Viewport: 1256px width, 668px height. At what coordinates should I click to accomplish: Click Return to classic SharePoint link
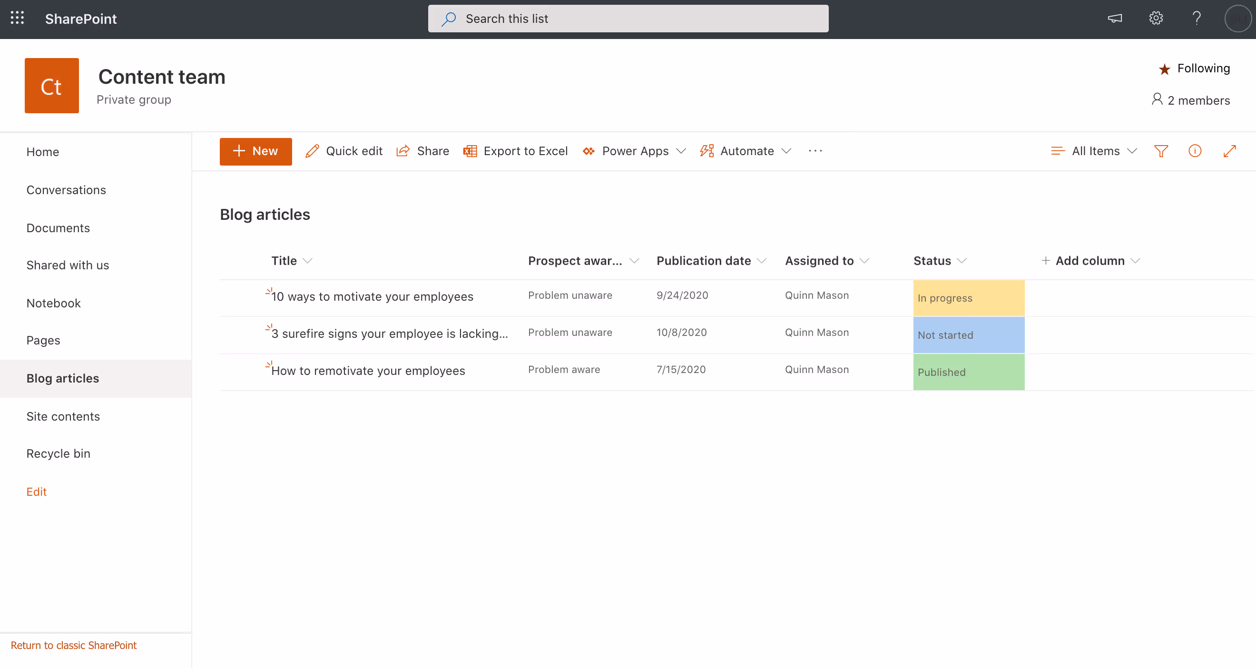[x=74, y=645]
